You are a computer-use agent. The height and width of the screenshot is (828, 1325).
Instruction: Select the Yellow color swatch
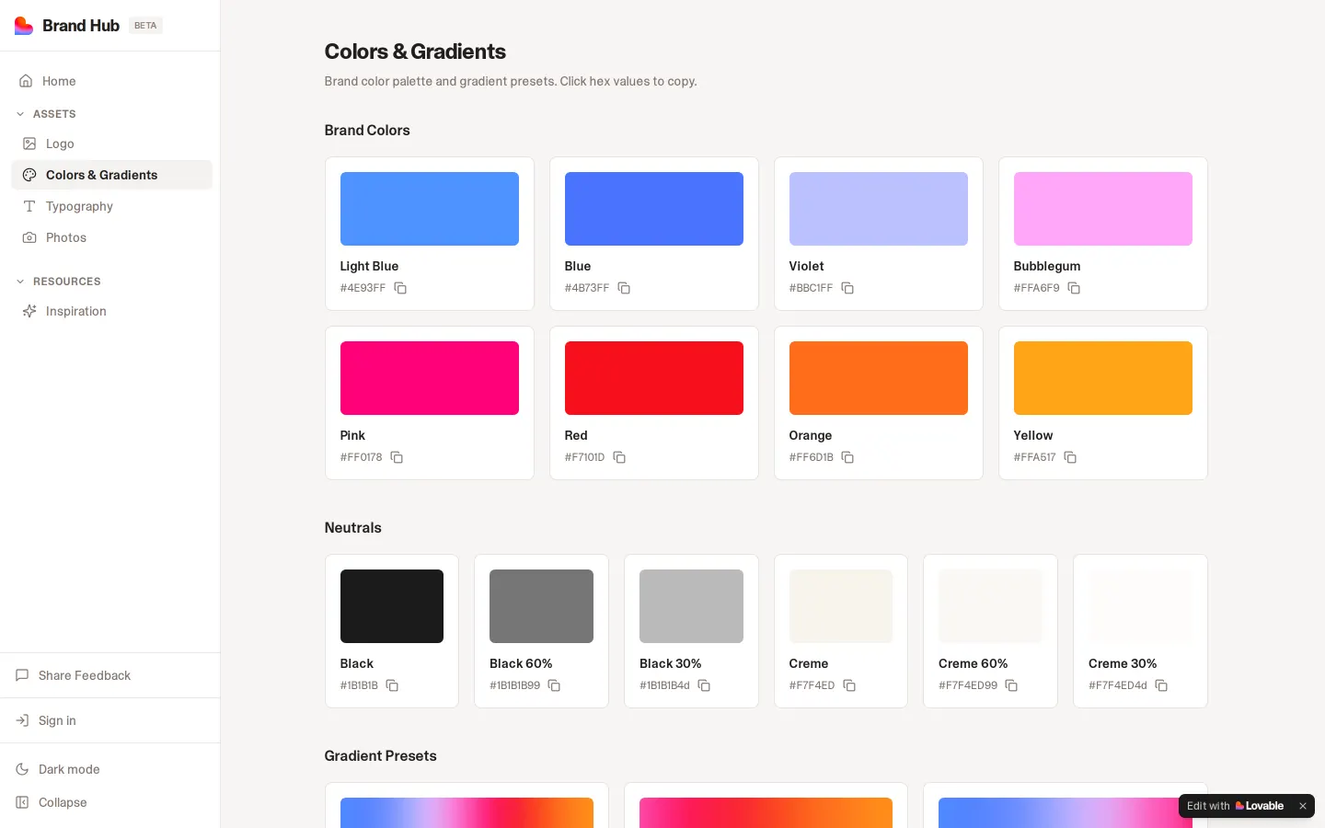coord(1102,378)
